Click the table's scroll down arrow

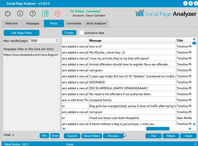(194, 124)
